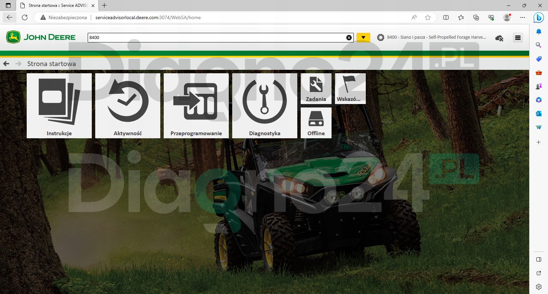Click the browser Back button

(10, 17)
